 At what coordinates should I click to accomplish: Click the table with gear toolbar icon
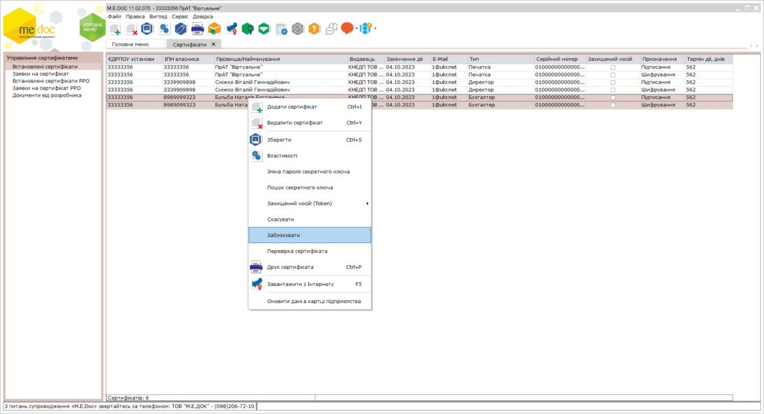pos(281,29)
